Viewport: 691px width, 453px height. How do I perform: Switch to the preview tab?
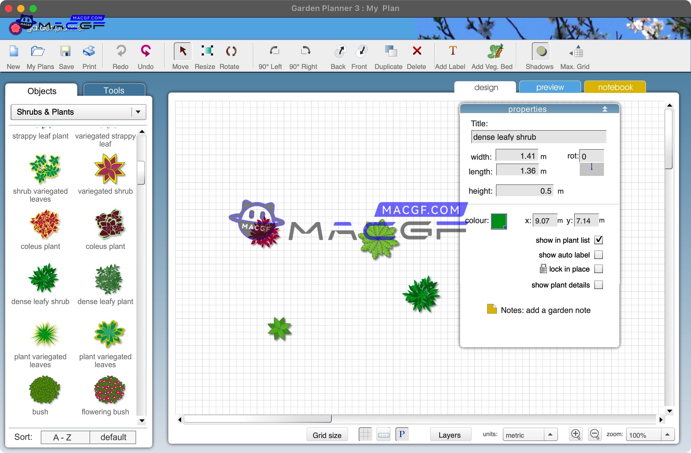pos(550,87)
